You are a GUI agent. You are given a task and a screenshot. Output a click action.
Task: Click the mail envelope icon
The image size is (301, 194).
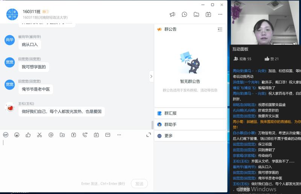point(108,135)
